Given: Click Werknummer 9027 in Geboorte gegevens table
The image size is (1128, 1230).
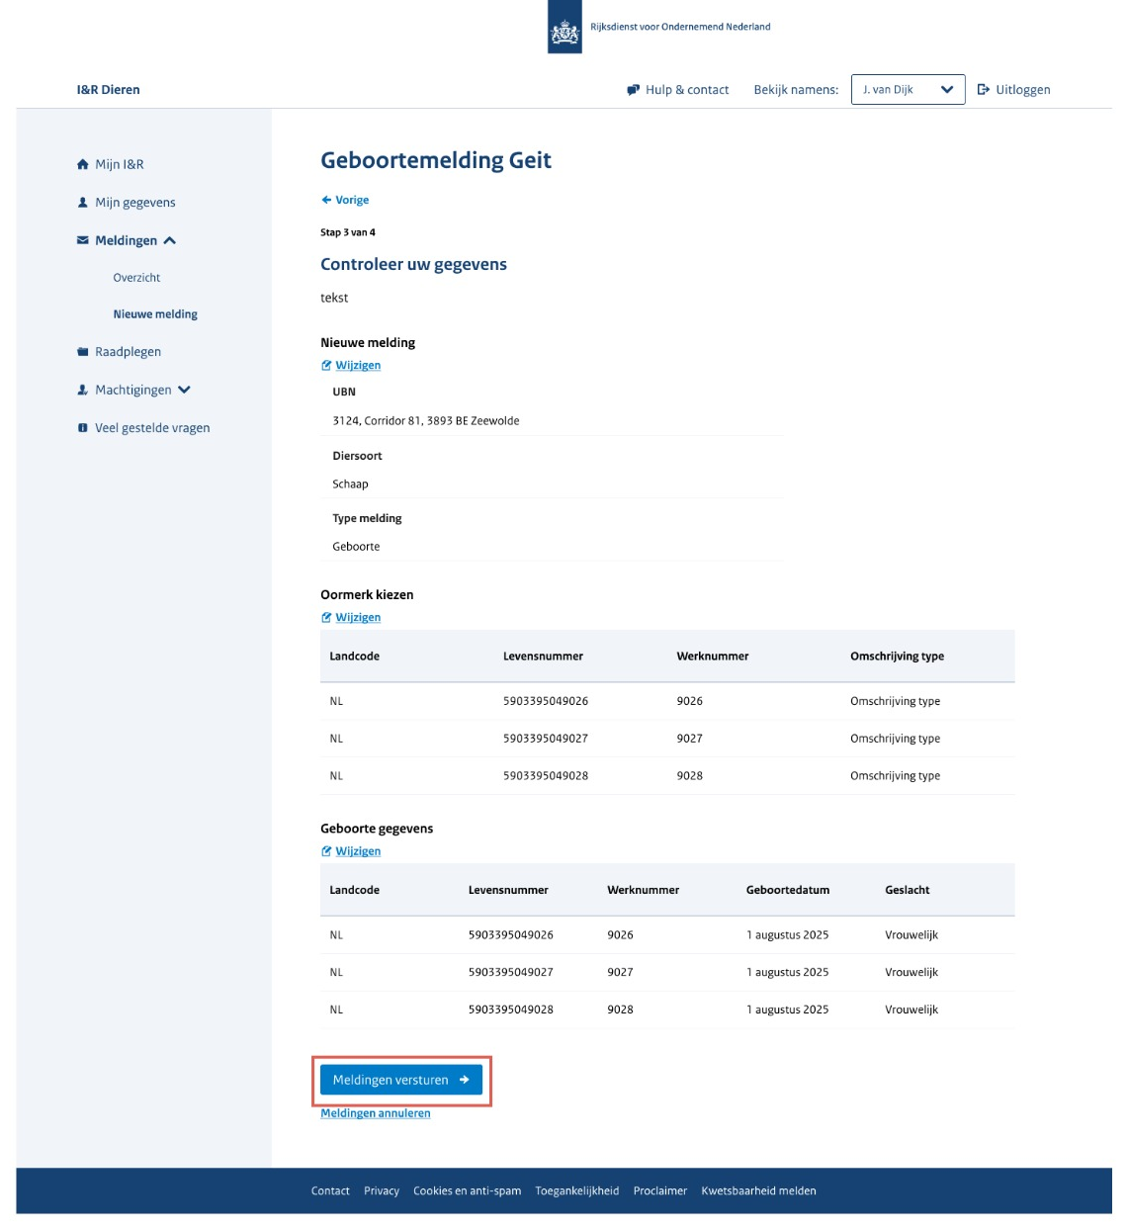Looking at the screenshot, I should (620, 973).
